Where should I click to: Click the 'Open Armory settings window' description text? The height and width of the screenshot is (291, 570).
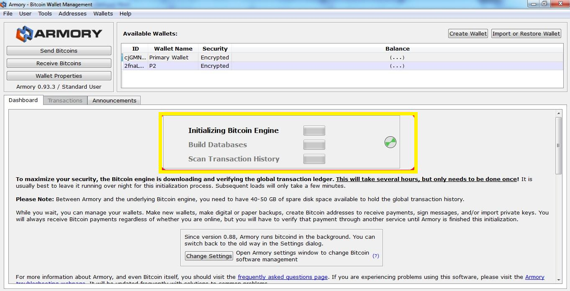point(303,256)
